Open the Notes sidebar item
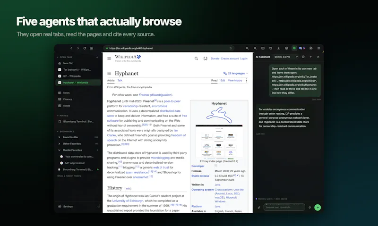The width and height of the screenshot is (378, 226). tap(78, 106)
